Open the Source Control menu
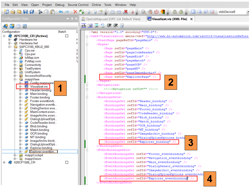The height and width of the screenshot is (189, 250). [x=78, y=5]
